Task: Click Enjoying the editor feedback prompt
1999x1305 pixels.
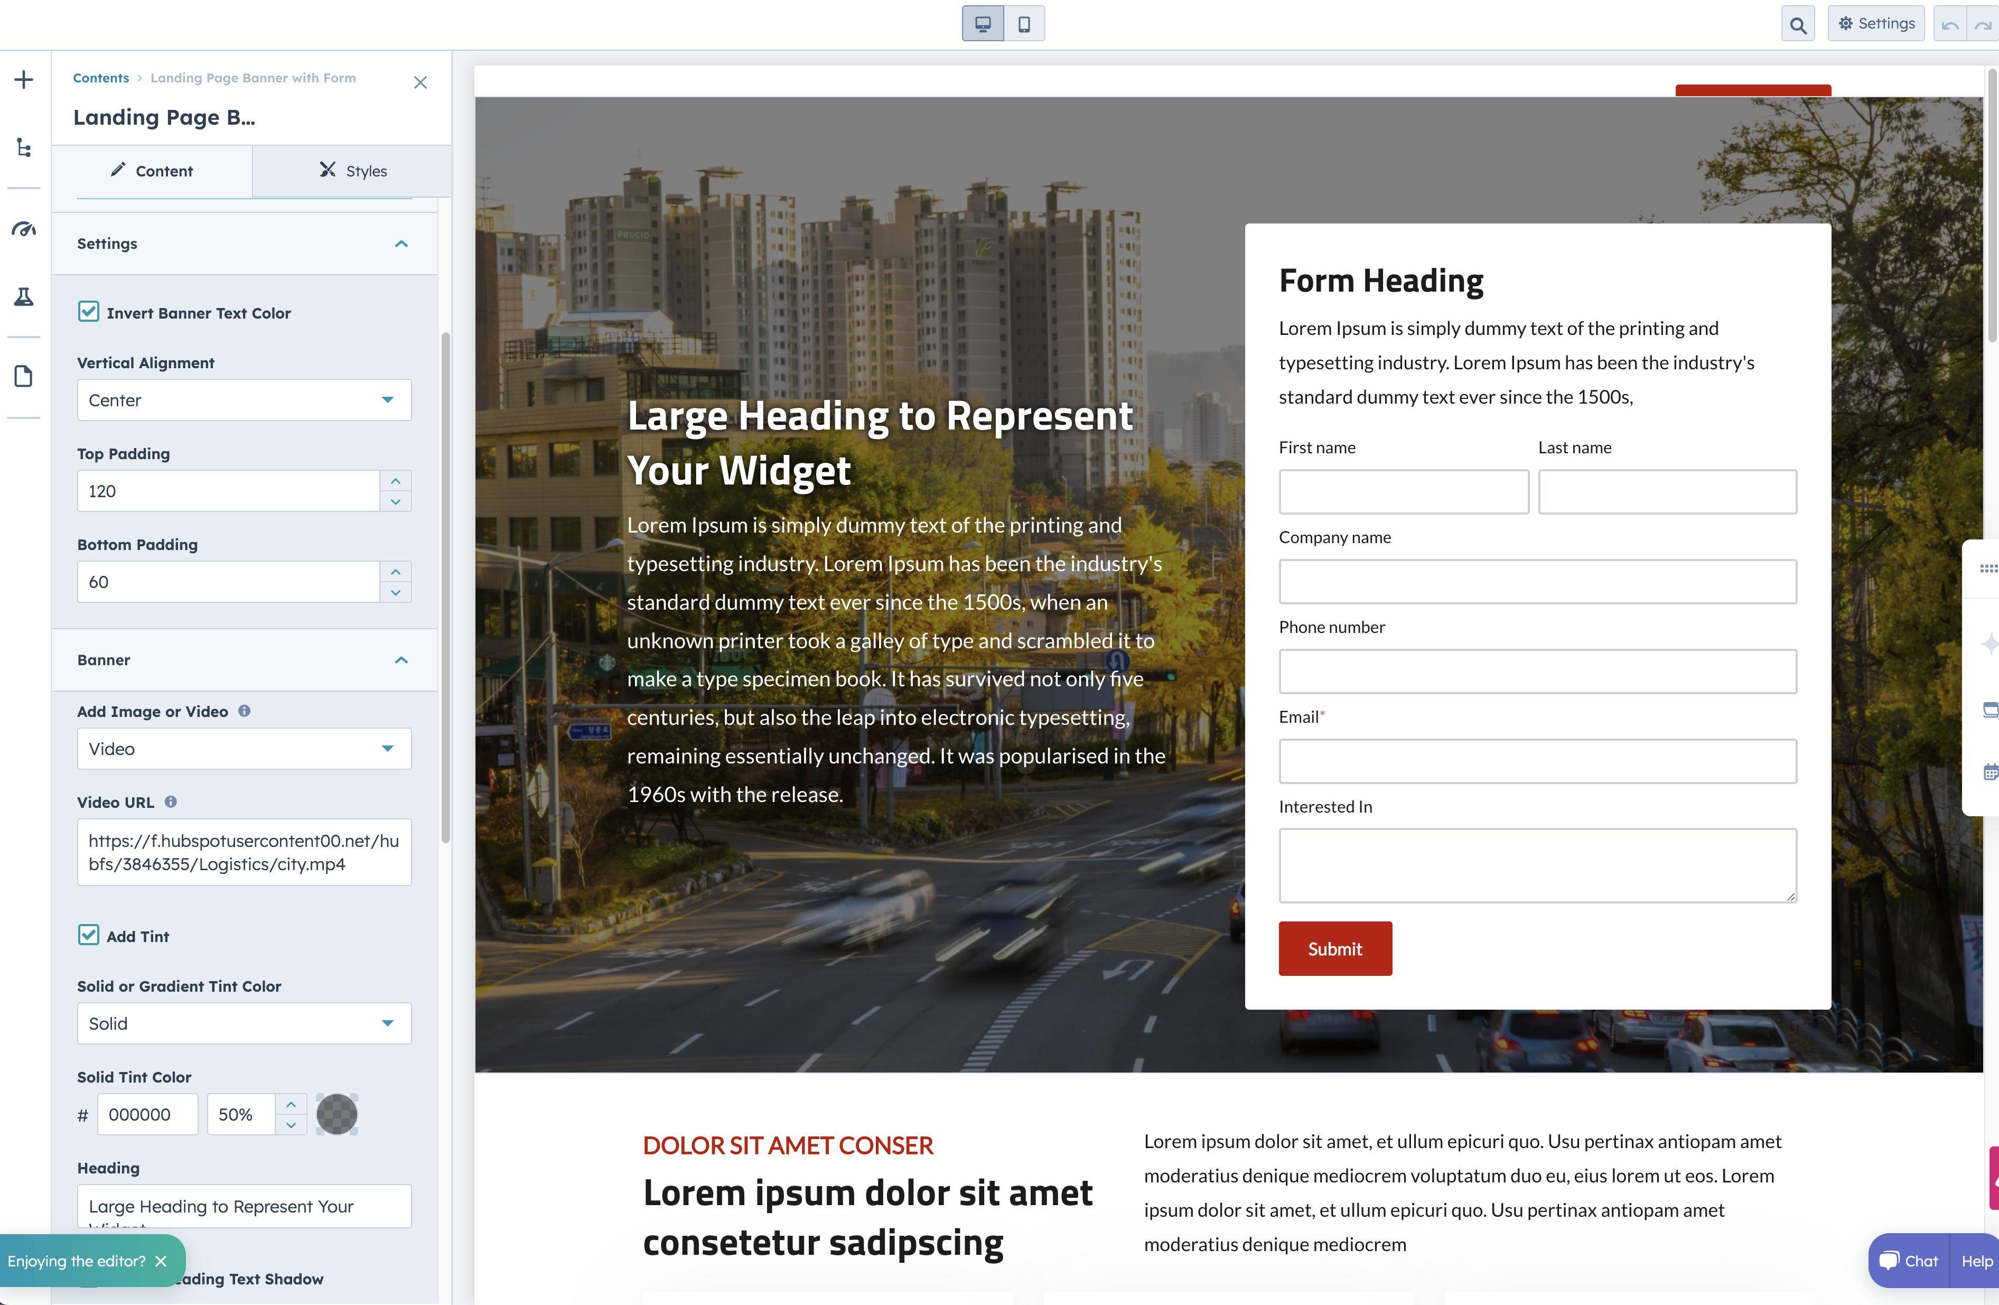Action: [77, 1261]
